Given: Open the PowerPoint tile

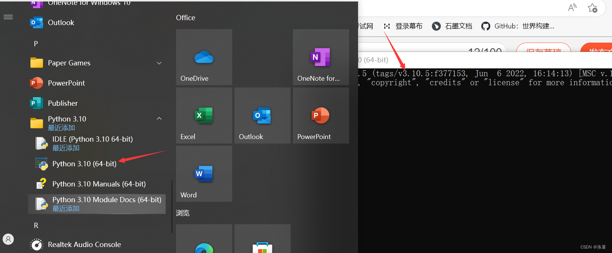Looking at the screenshot, I should 321,115.
